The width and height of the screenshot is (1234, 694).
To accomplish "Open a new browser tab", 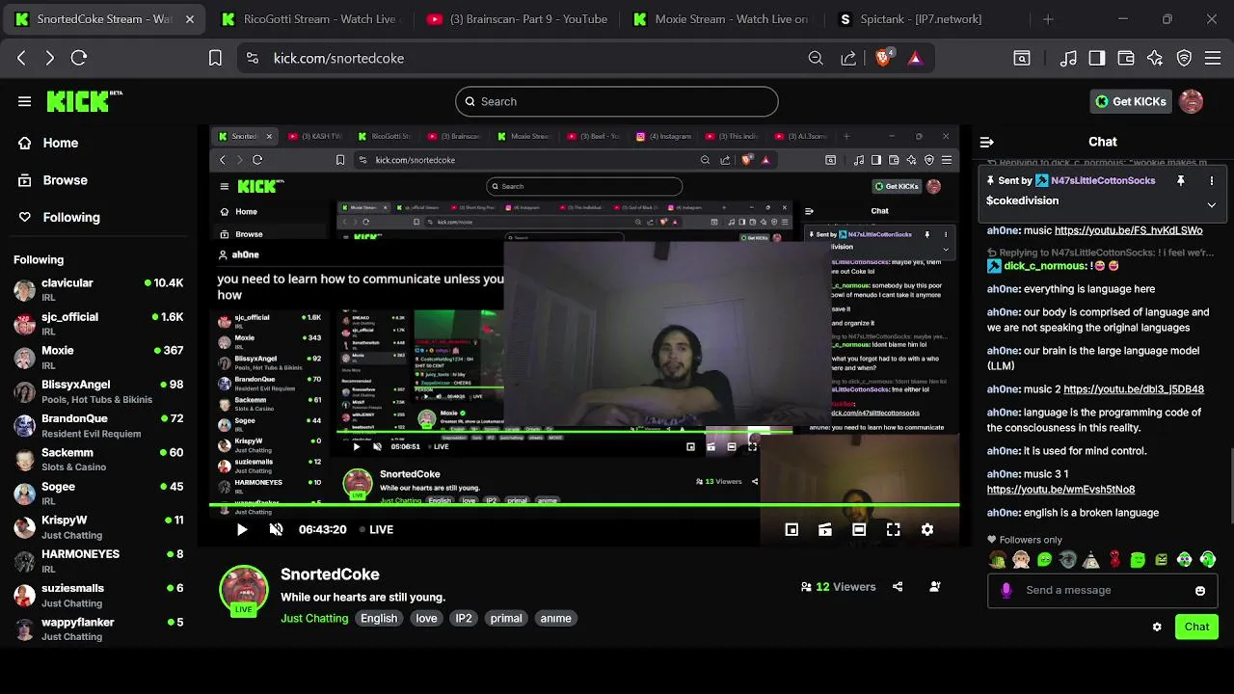I will tap(1048, 19).
